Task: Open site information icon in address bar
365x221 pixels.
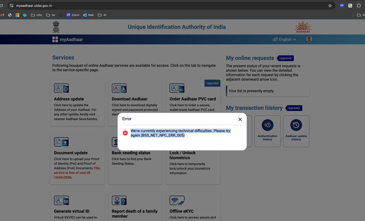Action: click(x=11, y=5)
